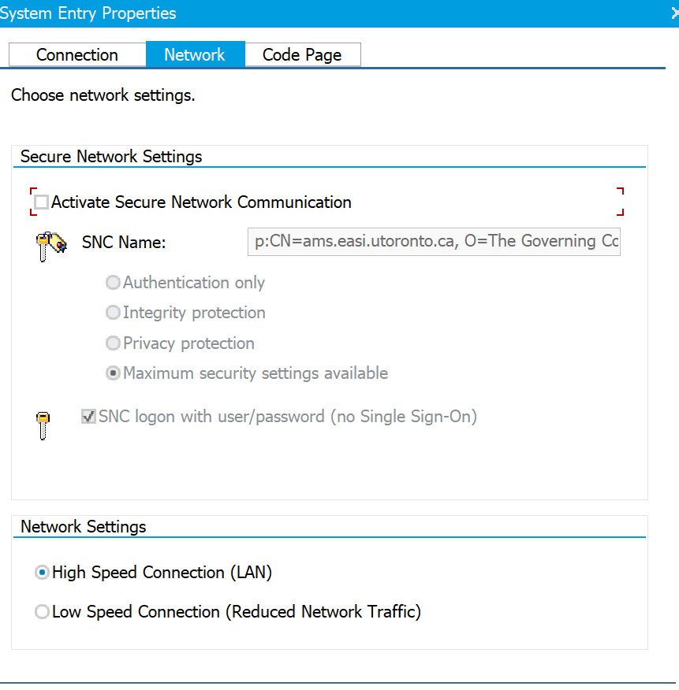Toggle SNC logon with user/password checkbox
679x690 pixels.
(x=89, y=417)
